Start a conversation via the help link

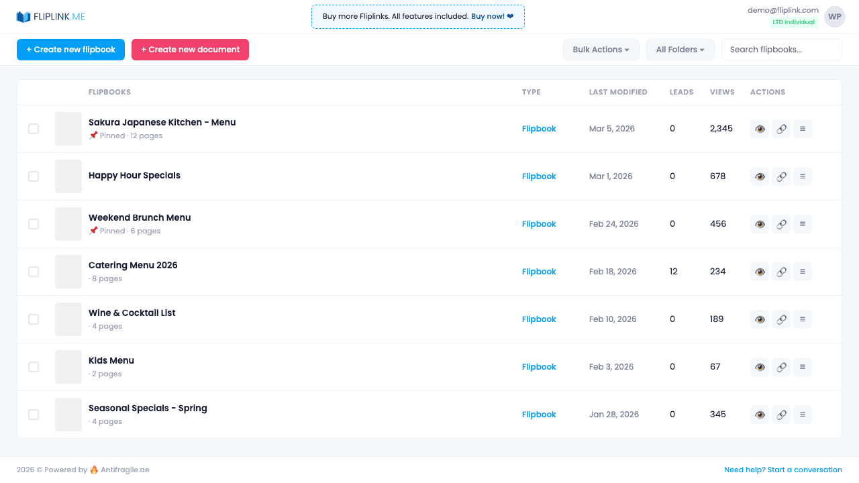(x=782, y=470)
